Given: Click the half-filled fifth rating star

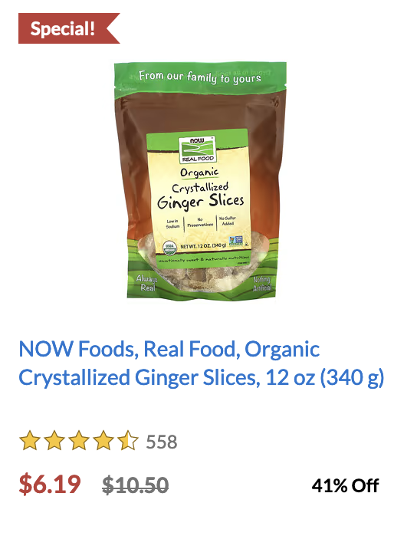Looking at the screenshot, I should [129, 440].
